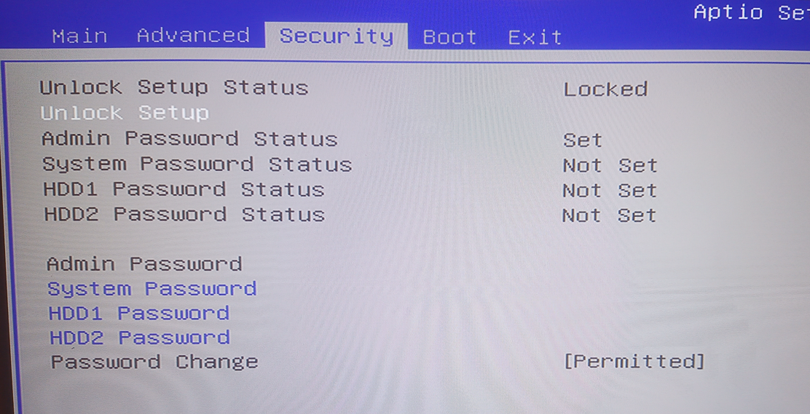Screen dimensions: 810x414
Task: Open the Password Change [Permitted] dropdown
Action: (634, 362)
